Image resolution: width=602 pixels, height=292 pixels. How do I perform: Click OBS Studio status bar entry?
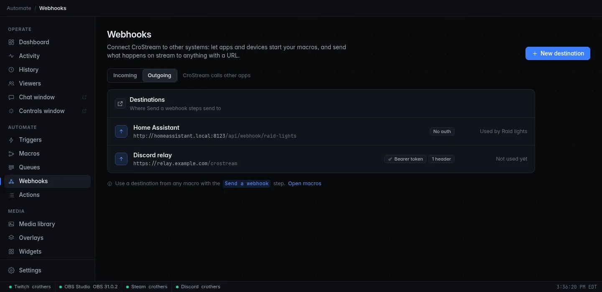tap(88, 287)
